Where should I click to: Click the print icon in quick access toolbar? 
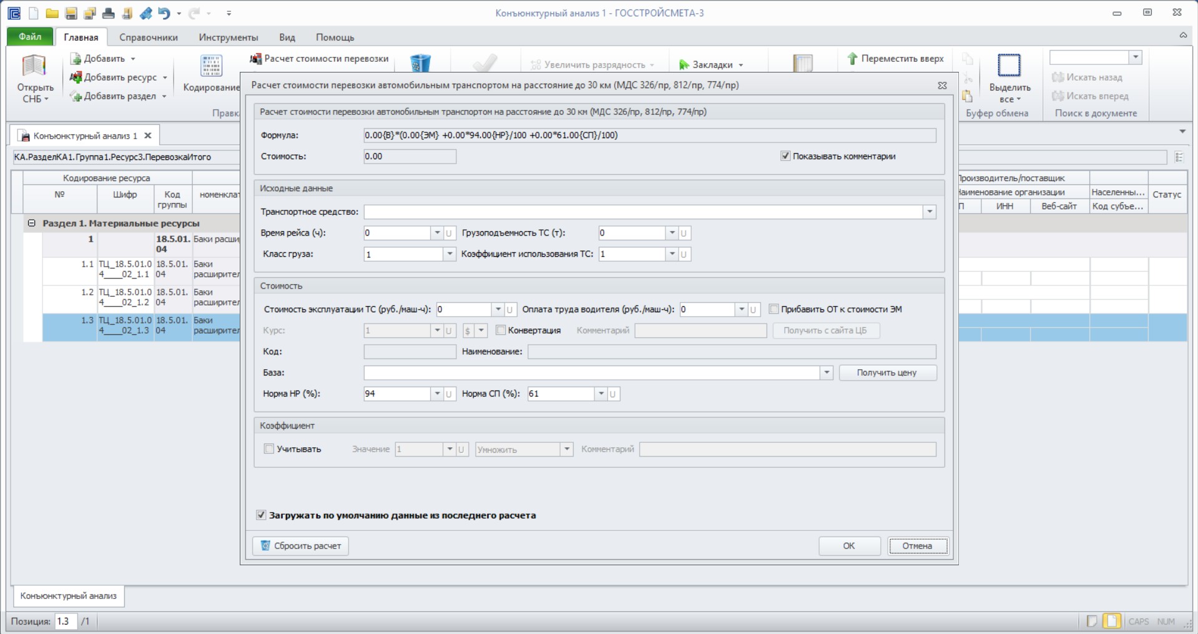click(109, 12)
